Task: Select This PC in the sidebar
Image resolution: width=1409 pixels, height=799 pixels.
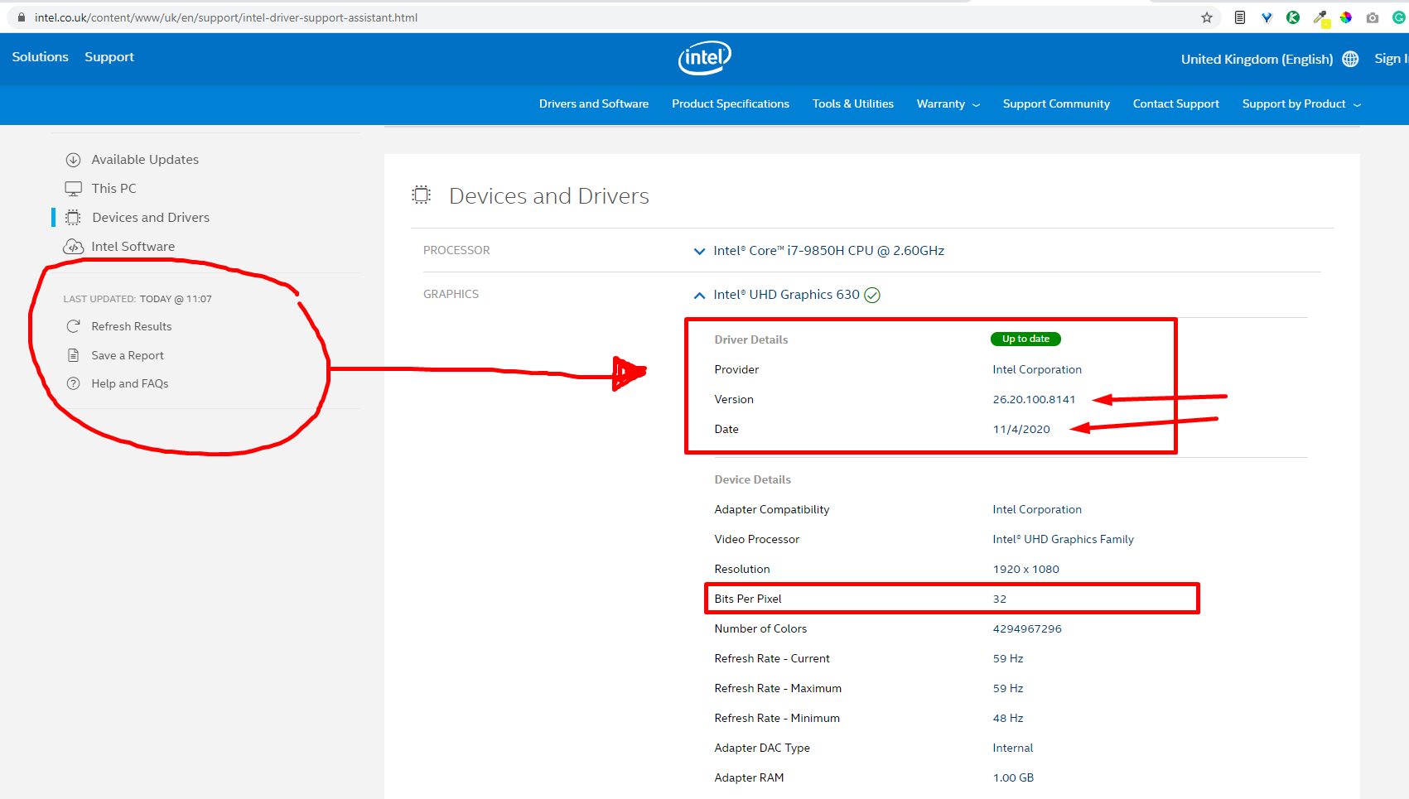Action: point(113,189)
